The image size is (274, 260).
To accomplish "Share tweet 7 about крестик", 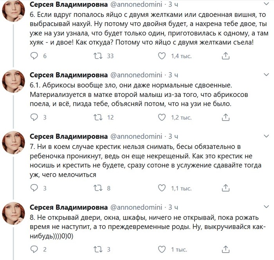I will [225, 188].
